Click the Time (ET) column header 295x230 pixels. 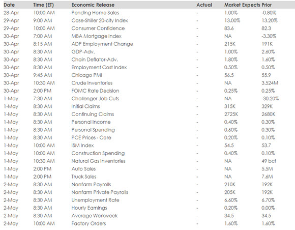coord(43,5)
